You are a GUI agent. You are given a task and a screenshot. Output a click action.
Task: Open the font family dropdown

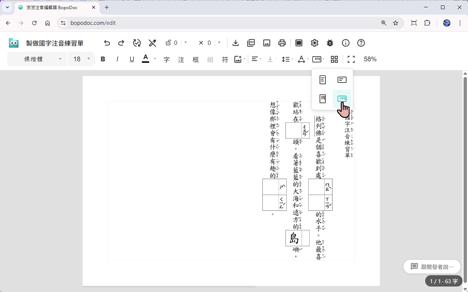click(37, 59)
